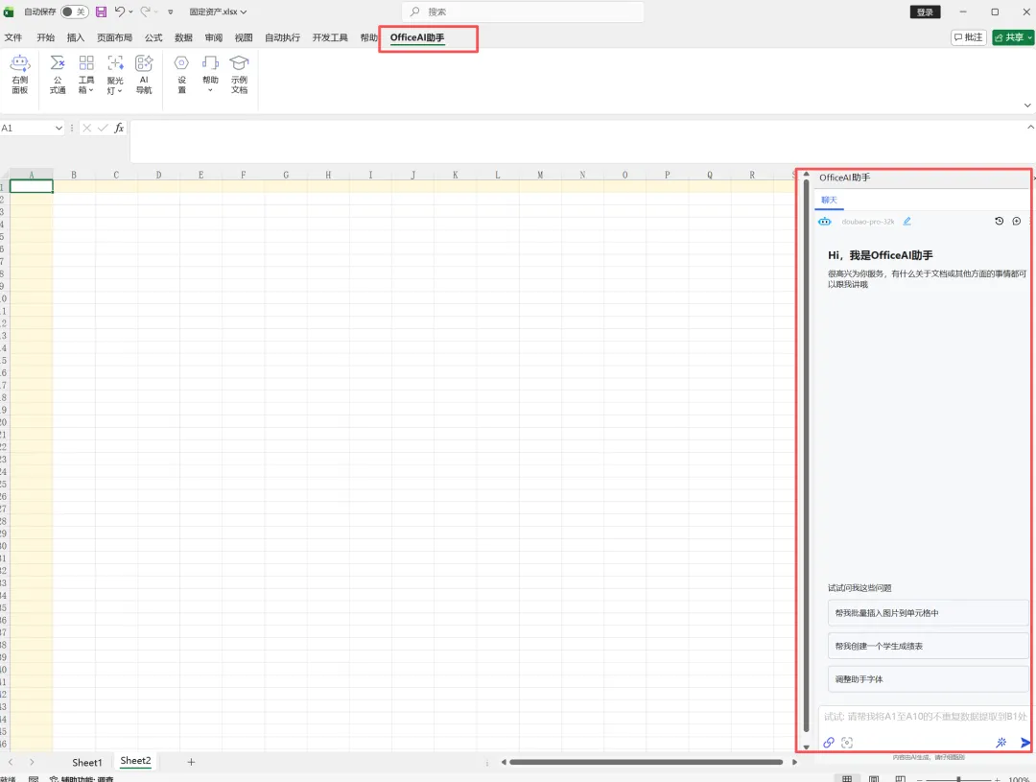Choose suggestion 帮我批量插入图片到单元格中
The image size is (1036, 782).
click(x=929, y=613)
